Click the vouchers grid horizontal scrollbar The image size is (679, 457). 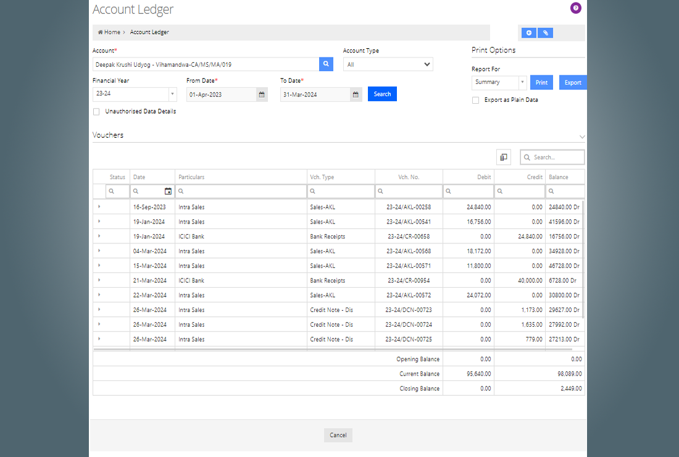pos(333,349)
